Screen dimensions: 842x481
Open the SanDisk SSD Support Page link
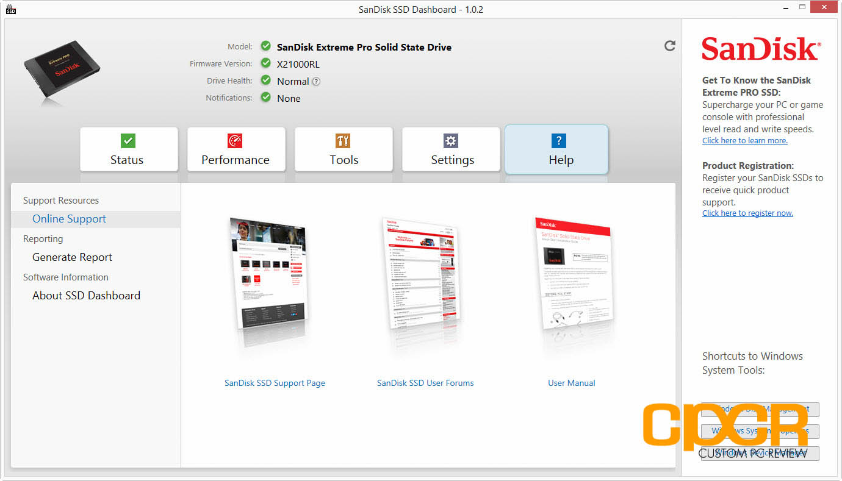click(x=275, y=383)
